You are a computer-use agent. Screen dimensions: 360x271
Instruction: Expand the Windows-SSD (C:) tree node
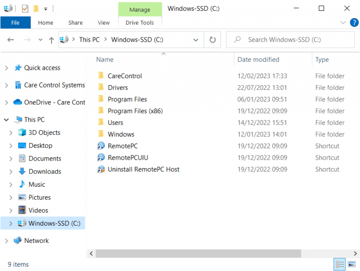(x=11, y=224)
